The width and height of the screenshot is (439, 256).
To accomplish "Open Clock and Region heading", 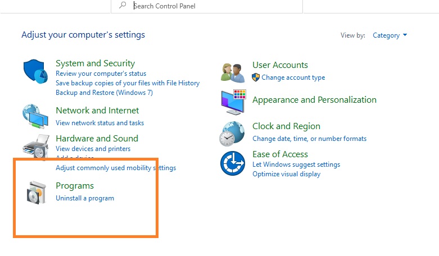I will click(x=286, y=126).
